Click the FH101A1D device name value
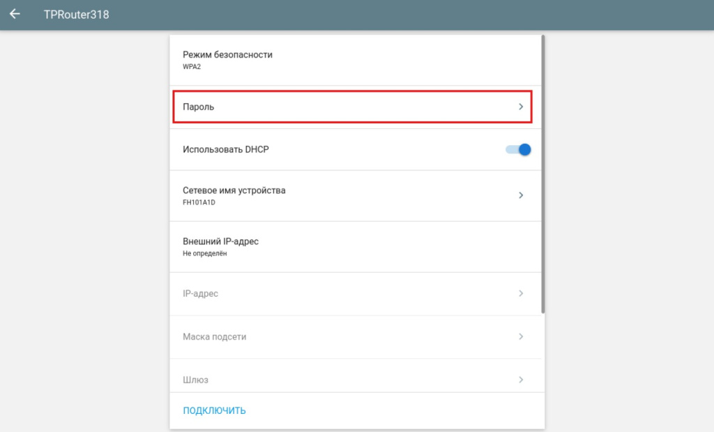Image resolution: width=714 pixels, height=432 pixels. [199, 202]
